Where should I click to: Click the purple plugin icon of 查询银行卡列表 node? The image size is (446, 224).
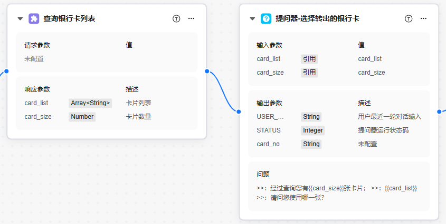[x=34, y=18]
